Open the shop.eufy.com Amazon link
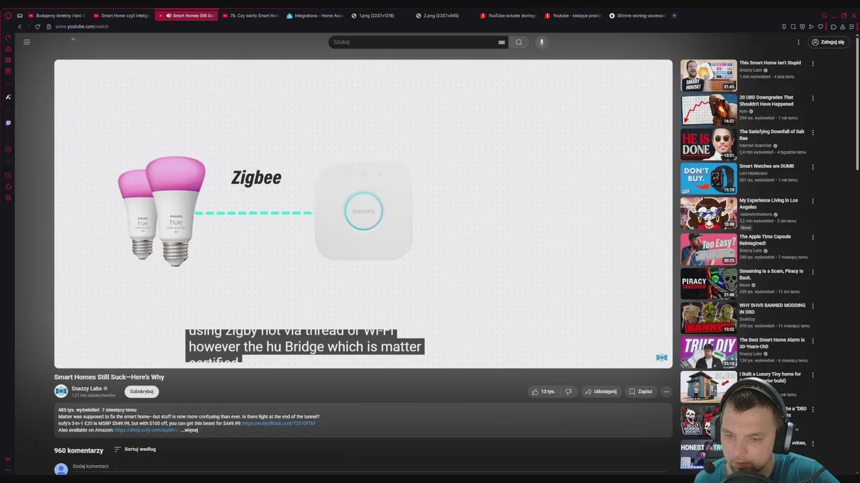 click(x=146, y=430)
